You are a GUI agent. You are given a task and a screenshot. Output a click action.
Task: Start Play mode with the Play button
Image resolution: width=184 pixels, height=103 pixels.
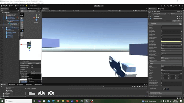click(95, 6)
